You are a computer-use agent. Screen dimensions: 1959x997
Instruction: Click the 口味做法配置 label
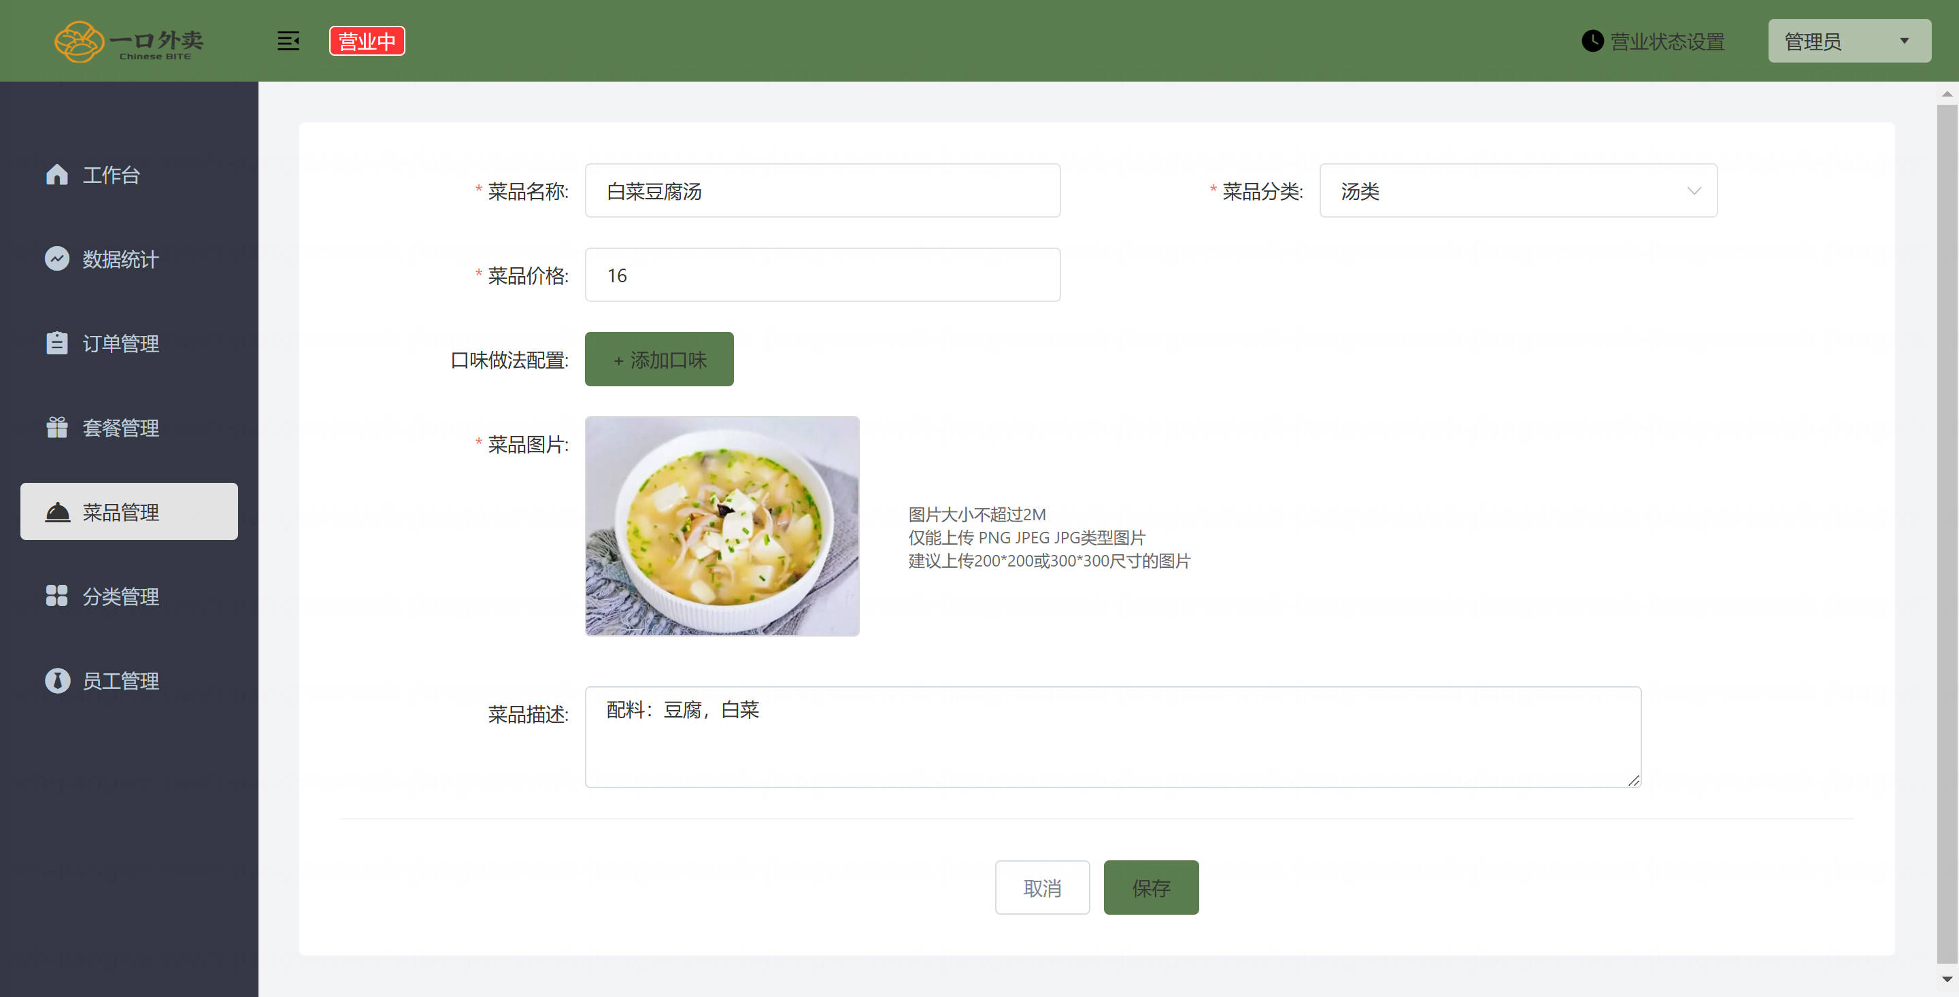(509, 360)
